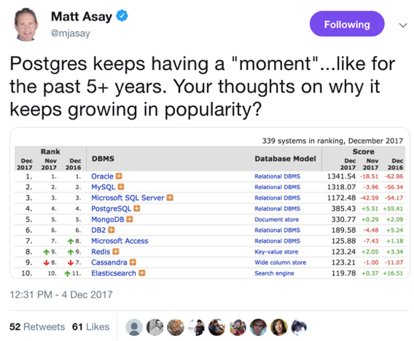The height and width of the screenshot is (341, 414).
Task: Open the 52 Retweets list
Action: [x=37, y=326]
